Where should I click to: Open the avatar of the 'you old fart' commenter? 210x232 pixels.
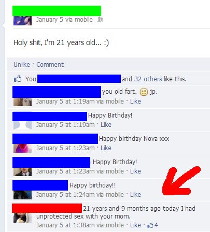pyautogui.click(x=22, y=102)
